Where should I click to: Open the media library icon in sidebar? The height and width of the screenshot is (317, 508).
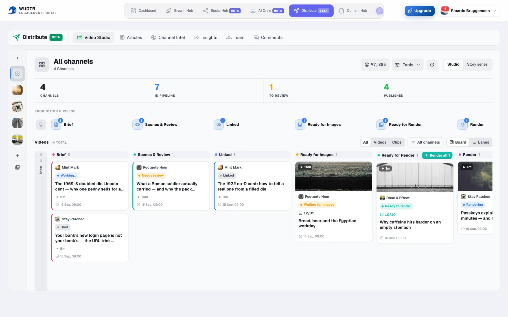tap(17, 167)
